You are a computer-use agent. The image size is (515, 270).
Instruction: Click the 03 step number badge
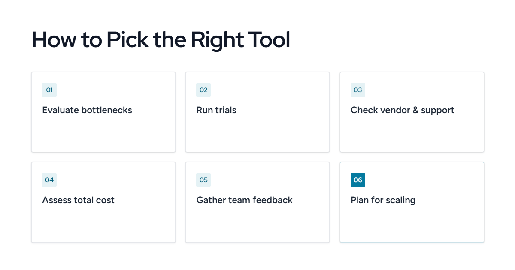358,90
